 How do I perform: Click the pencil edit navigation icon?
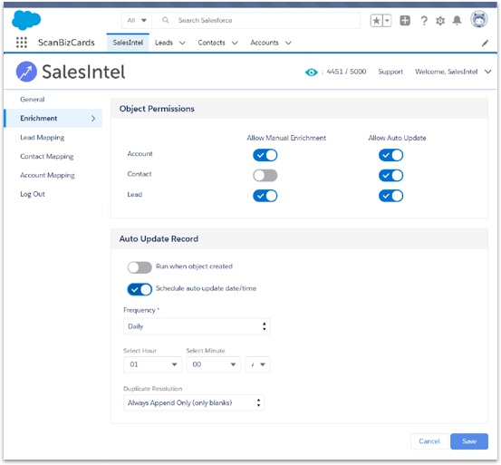(x=485, y=43)
